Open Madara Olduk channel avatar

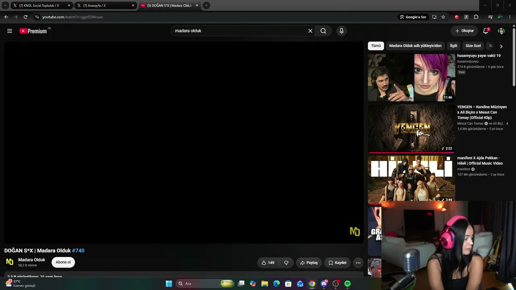click(x=10, y=262)
